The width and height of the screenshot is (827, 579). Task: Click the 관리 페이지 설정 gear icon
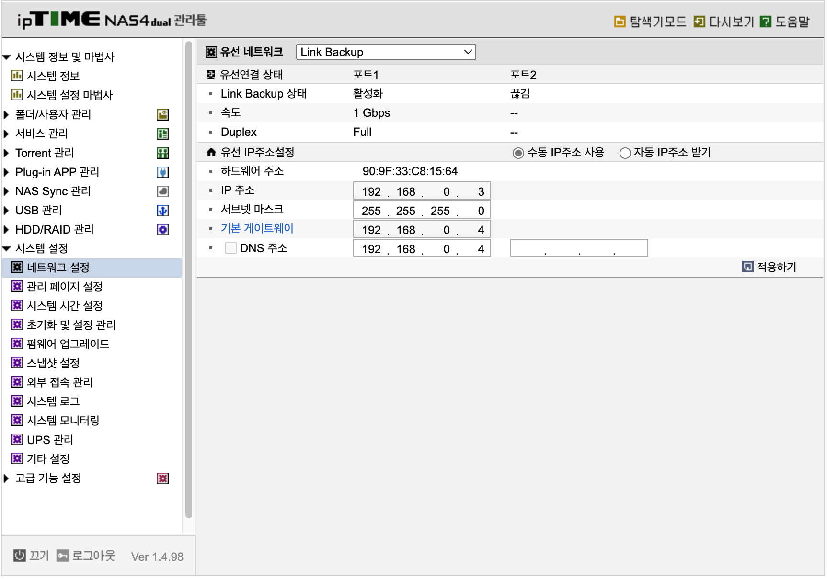[17, 286]
